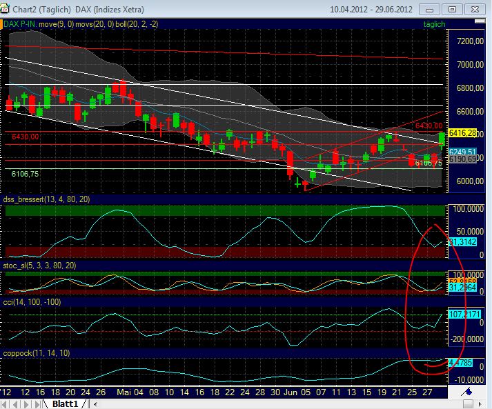The width and height of the screenshot is (492, 409).
Task: Click the 6800,00 price axis label
Action: click(x=470, y=88)
